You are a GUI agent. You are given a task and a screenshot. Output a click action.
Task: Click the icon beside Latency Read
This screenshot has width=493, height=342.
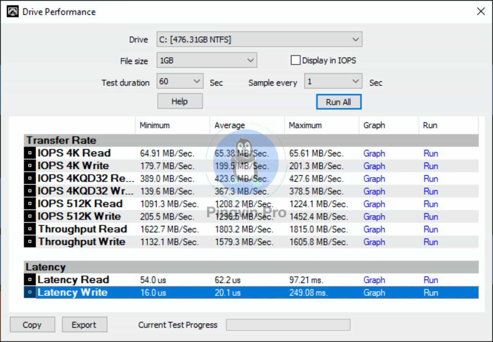tap(30, 279)
